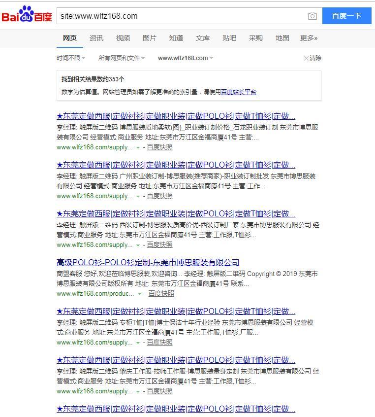Switch to the 资讯 tab
Viewport: 375px width, 417px height.
(x=96, y=38)
